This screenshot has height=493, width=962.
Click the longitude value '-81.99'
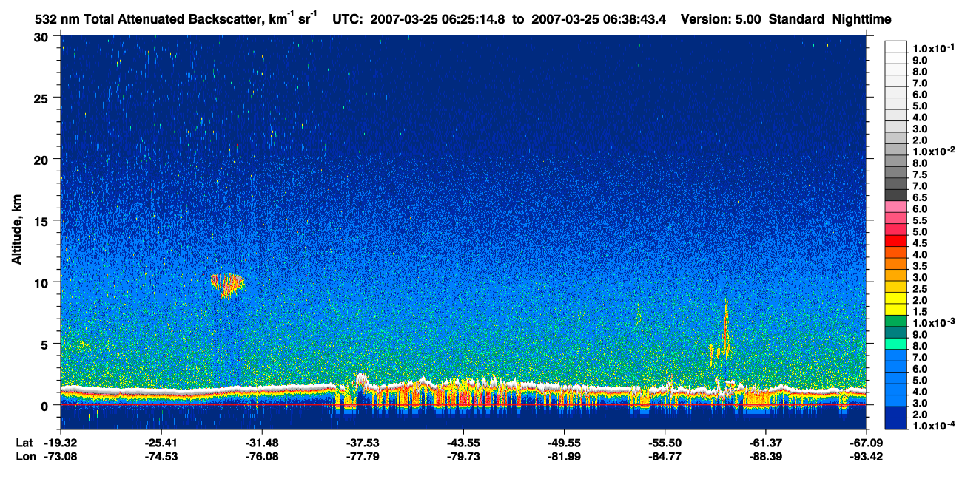pos(564,456)
